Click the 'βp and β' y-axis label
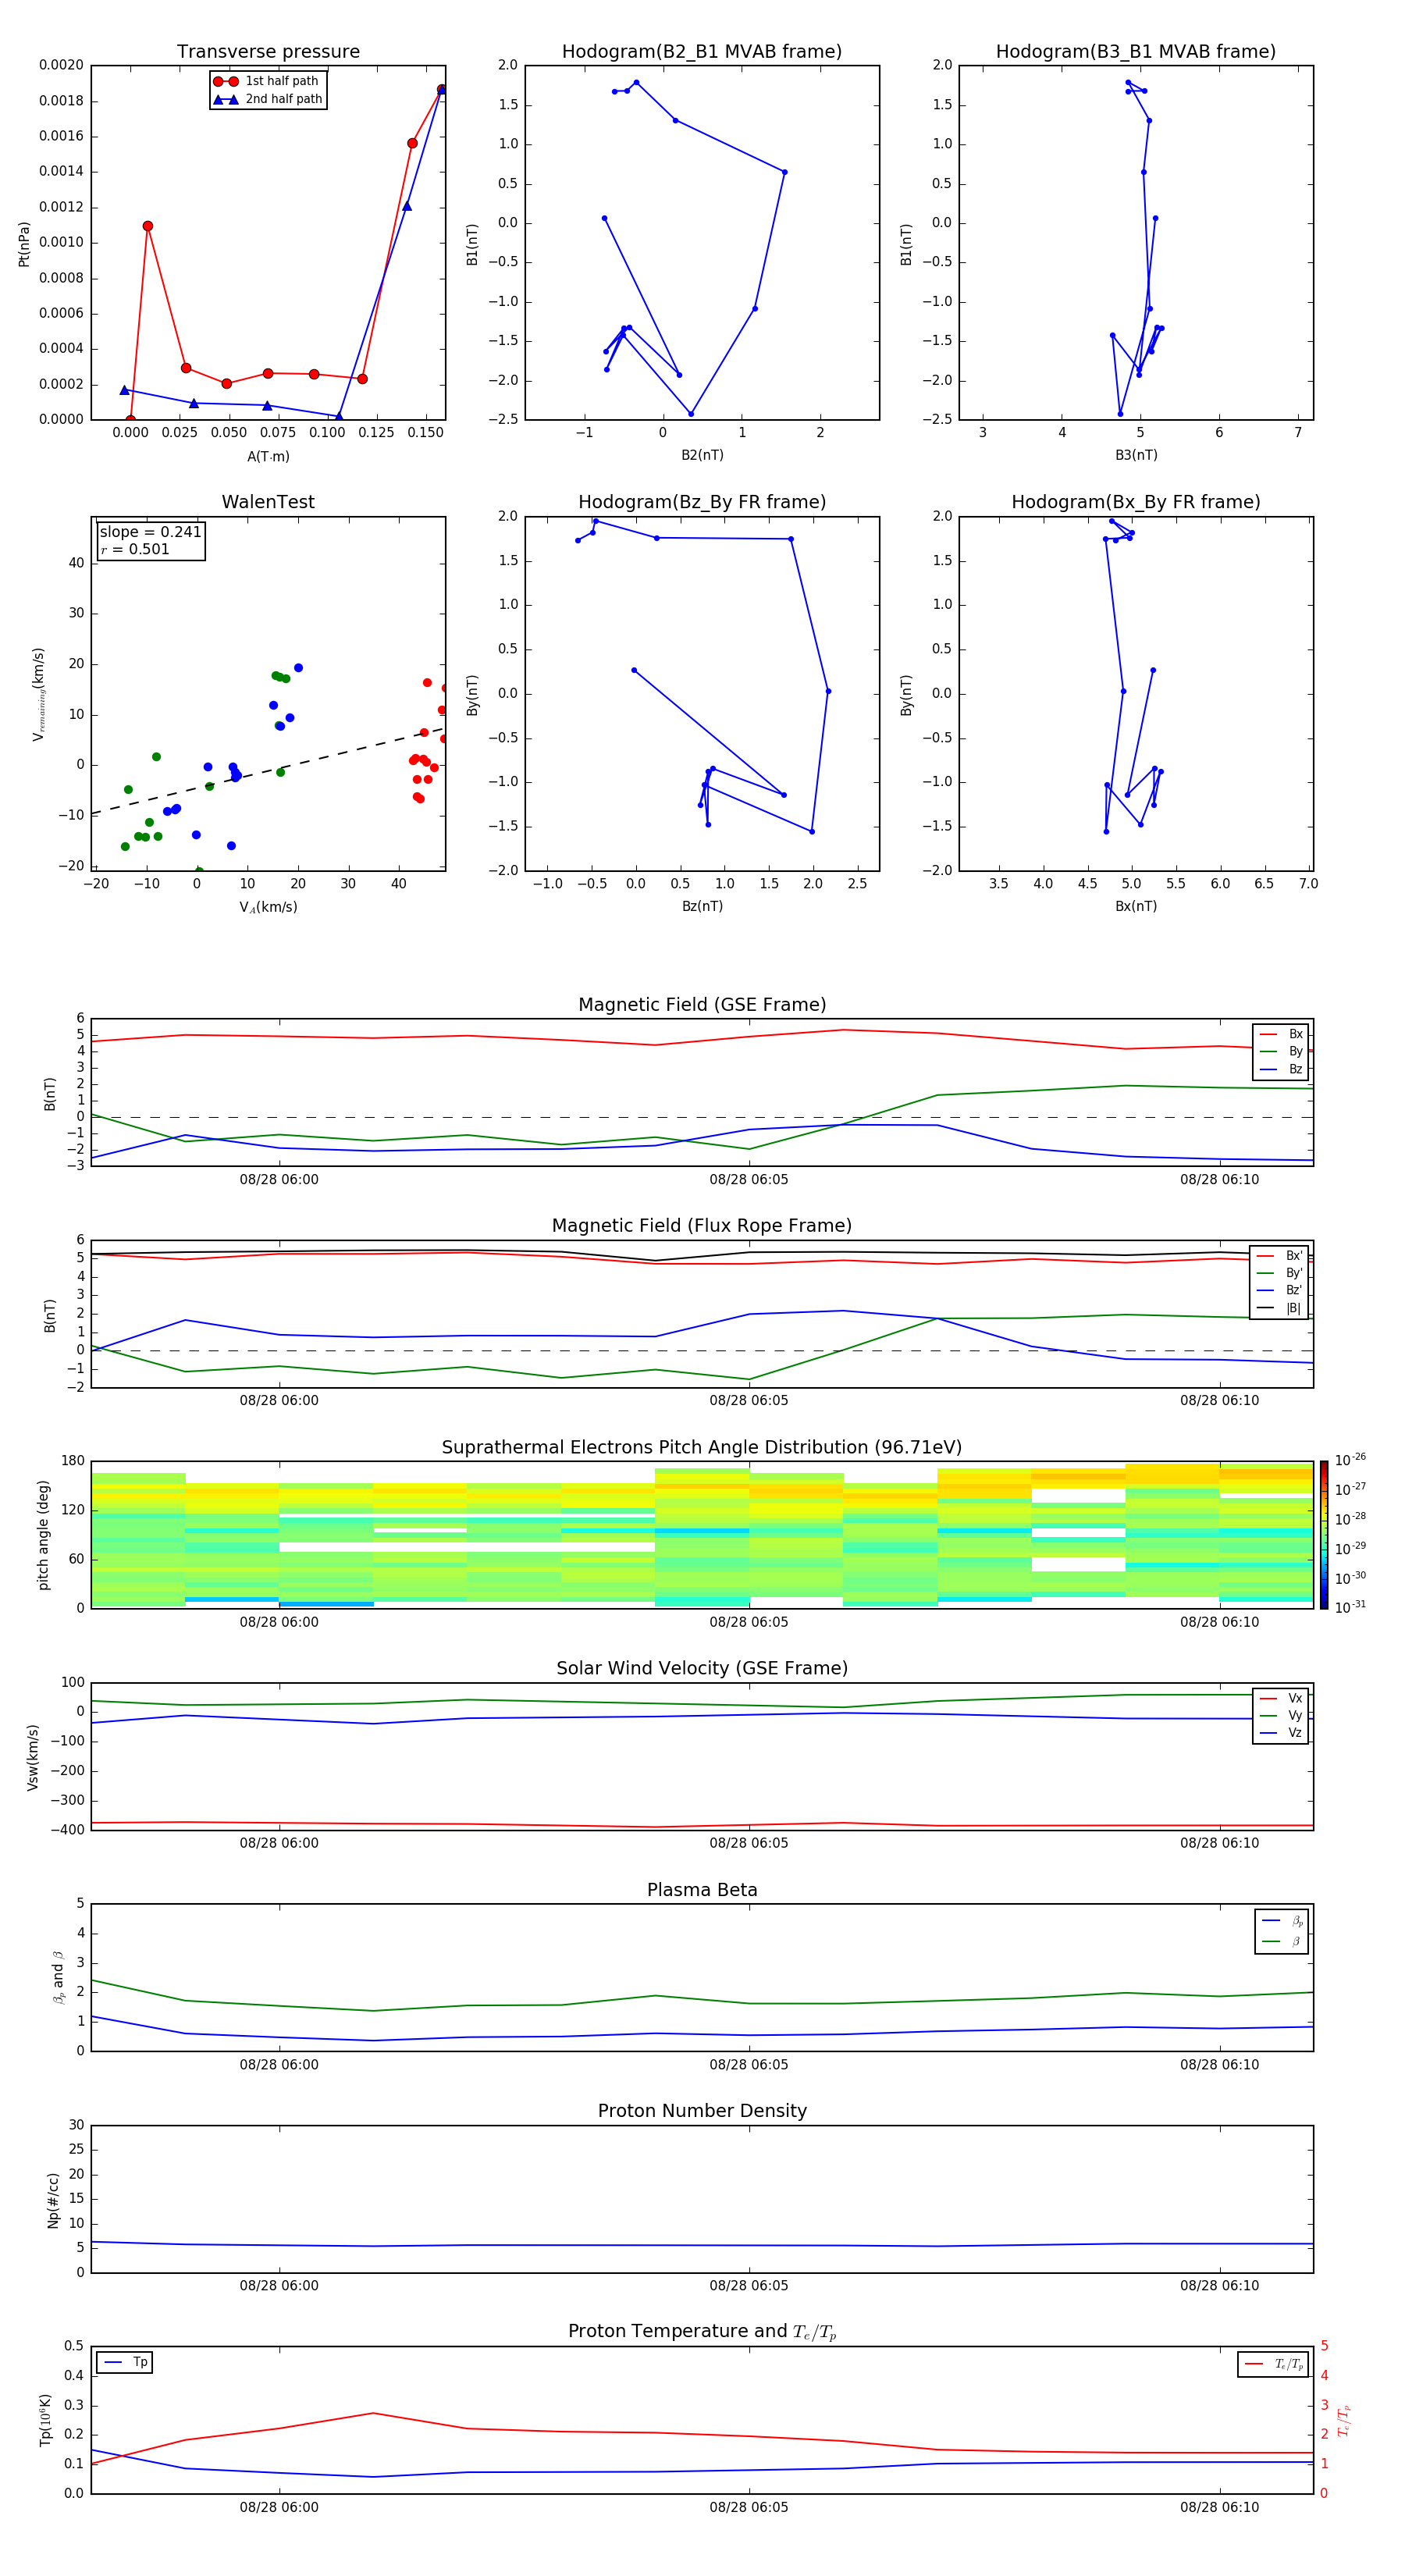The width and height of the screenshot is (1405, 2576). click(x=58, y=1977)
